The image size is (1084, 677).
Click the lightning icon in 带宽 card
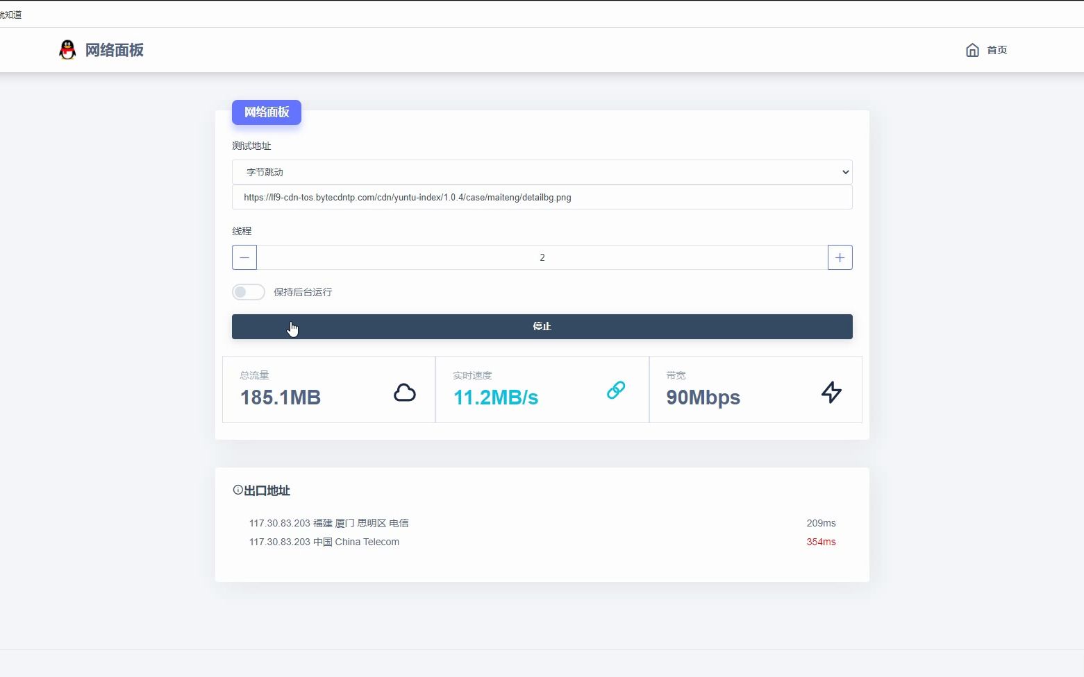click(x=831, y=393)
